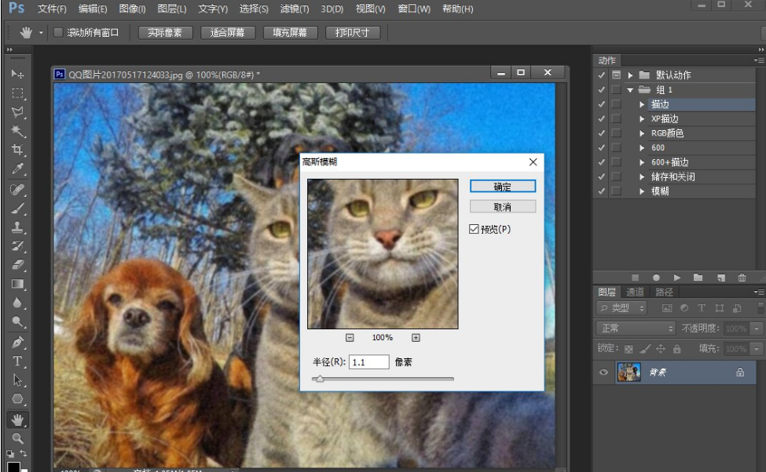Lock layer position icon

point(661,349)
